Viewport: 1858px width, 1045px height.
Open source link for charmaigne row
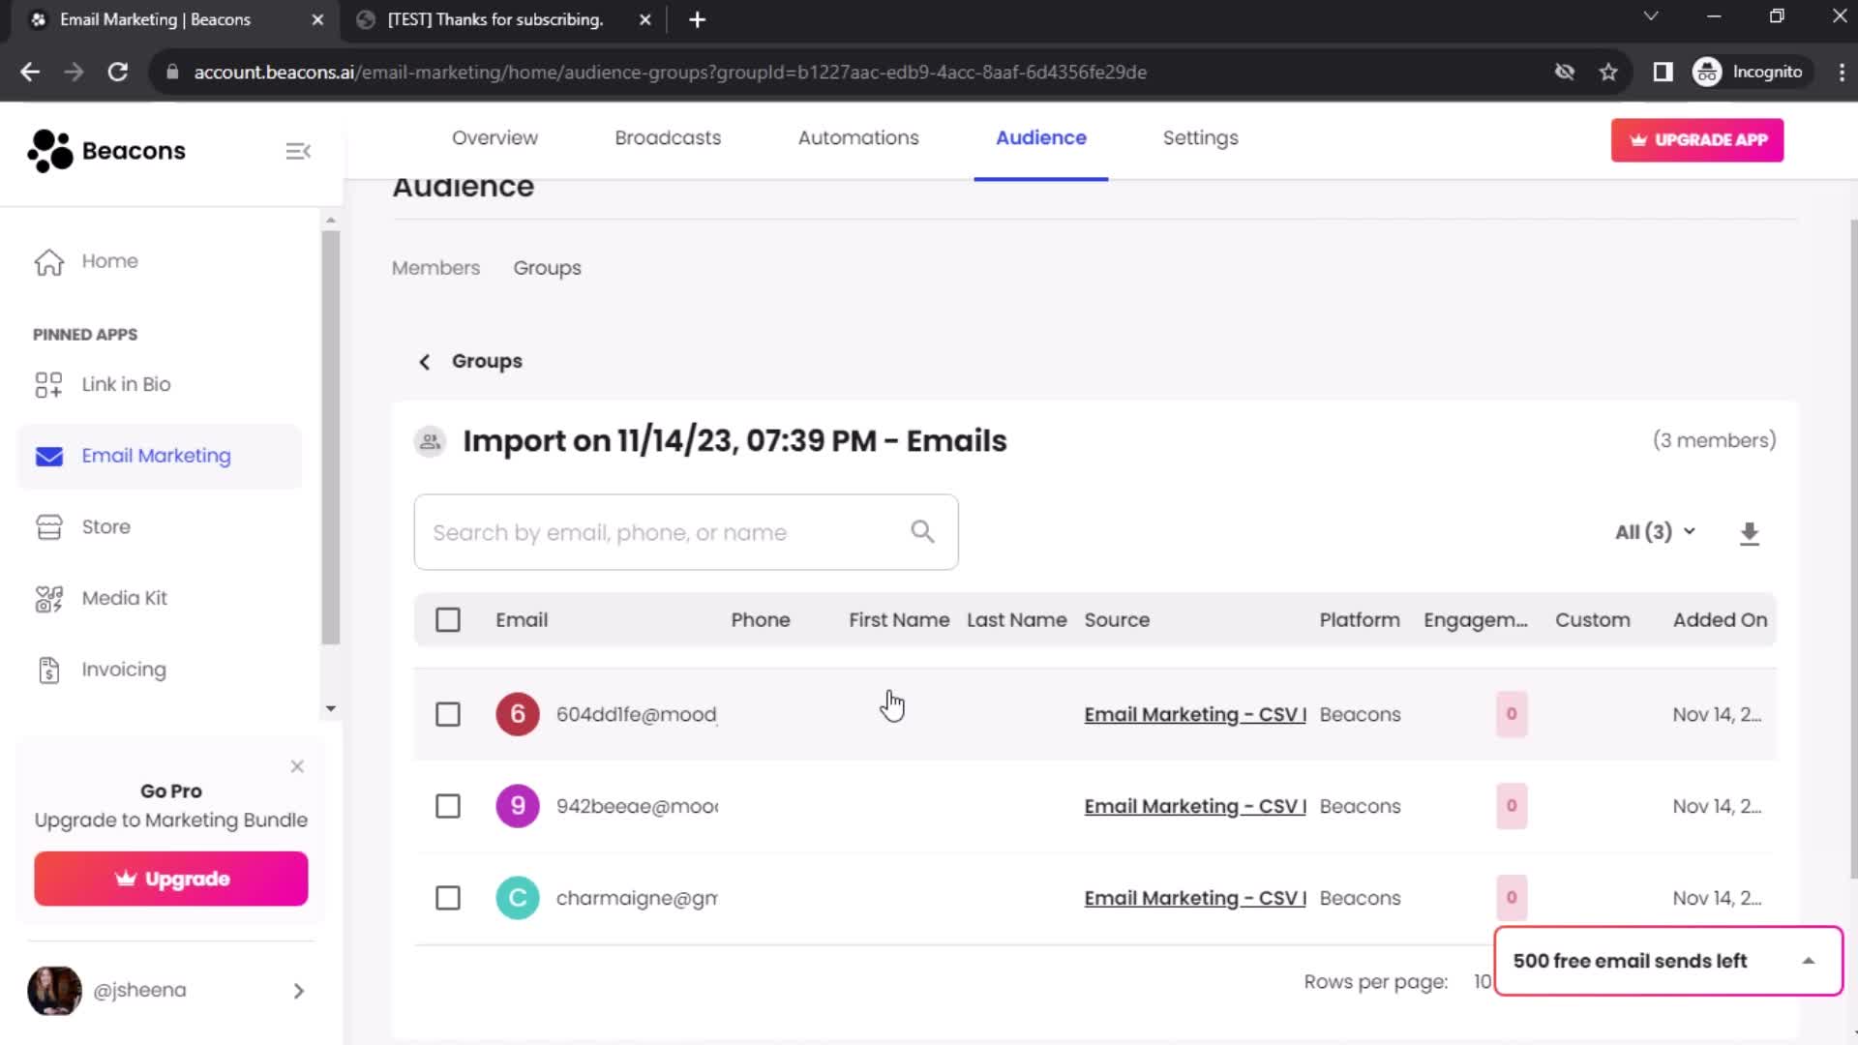click(x=1195, y=899)
